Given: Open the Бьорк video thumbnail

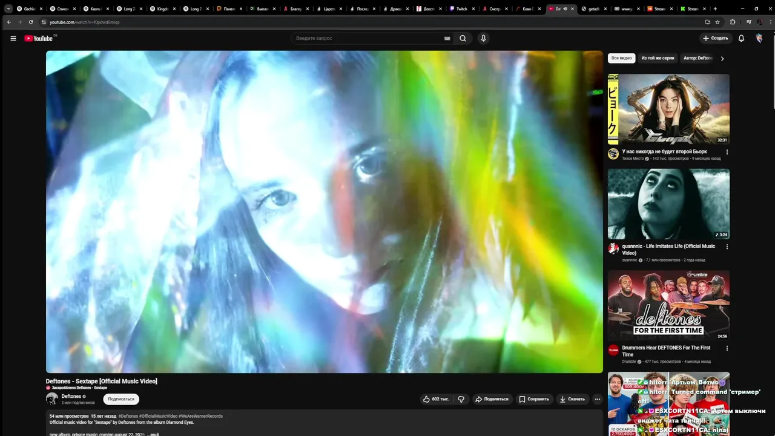Looking at the screenshot, I should 668,109.
